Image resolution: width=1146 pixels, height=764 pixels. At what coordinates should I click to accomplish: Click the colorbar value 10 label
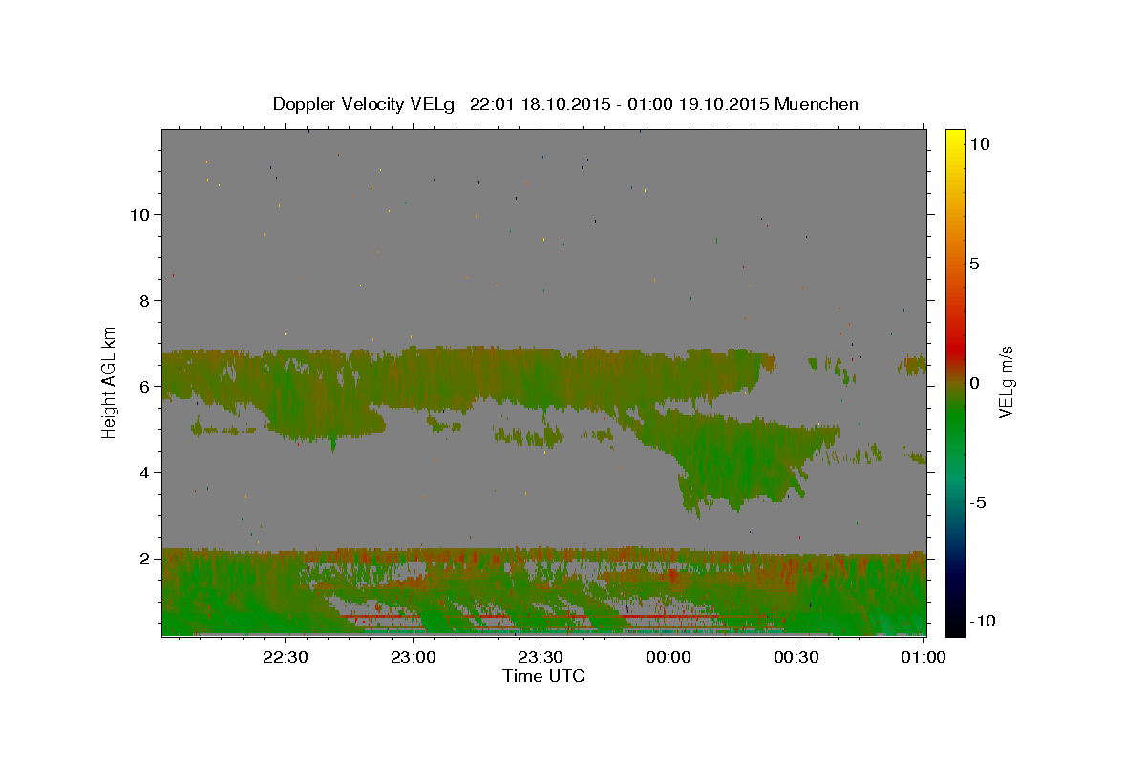pyautogui.click(x=979, y=143)
